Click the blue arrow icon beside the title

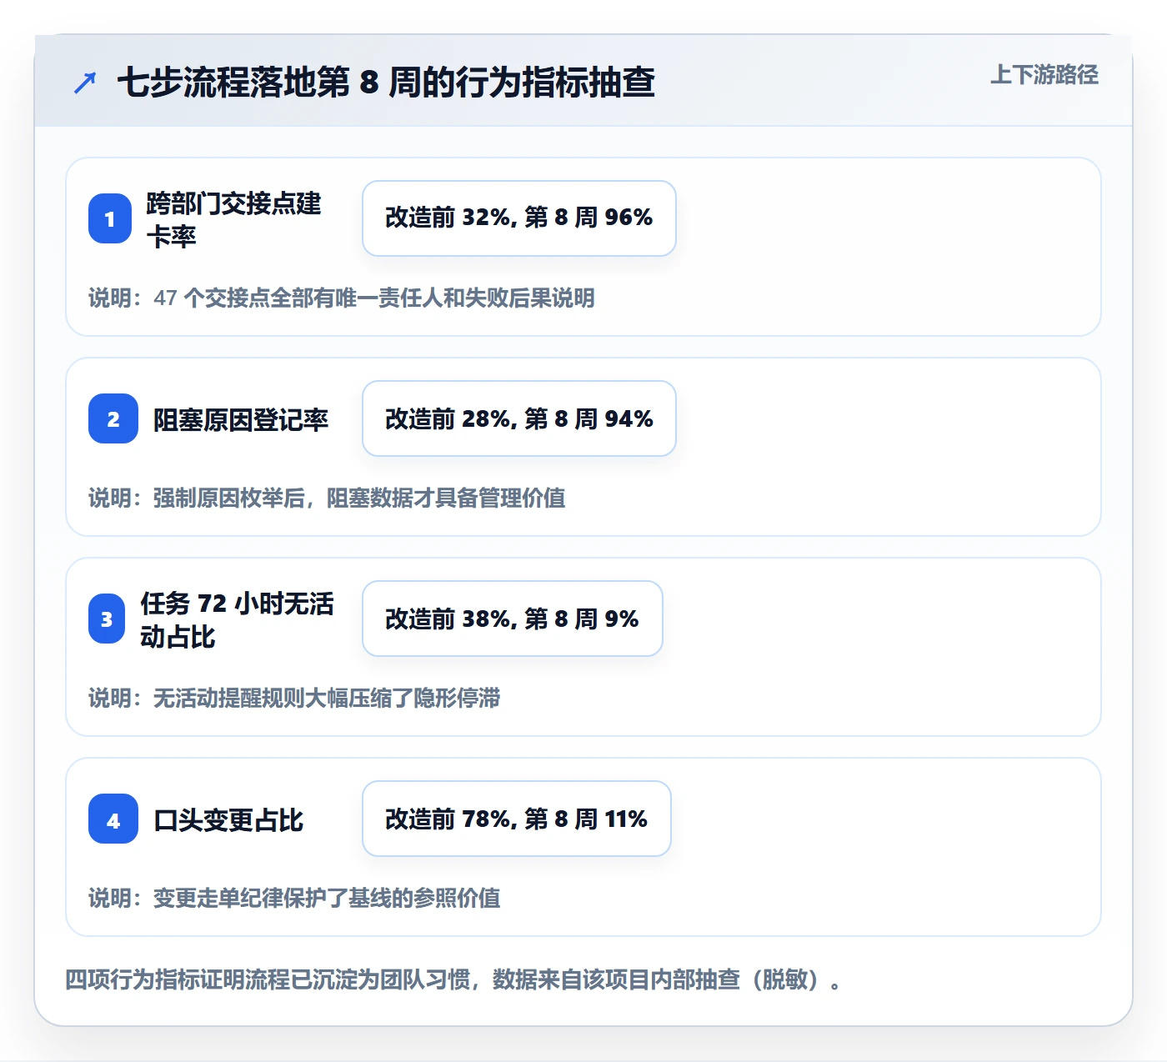pos(85,83)
